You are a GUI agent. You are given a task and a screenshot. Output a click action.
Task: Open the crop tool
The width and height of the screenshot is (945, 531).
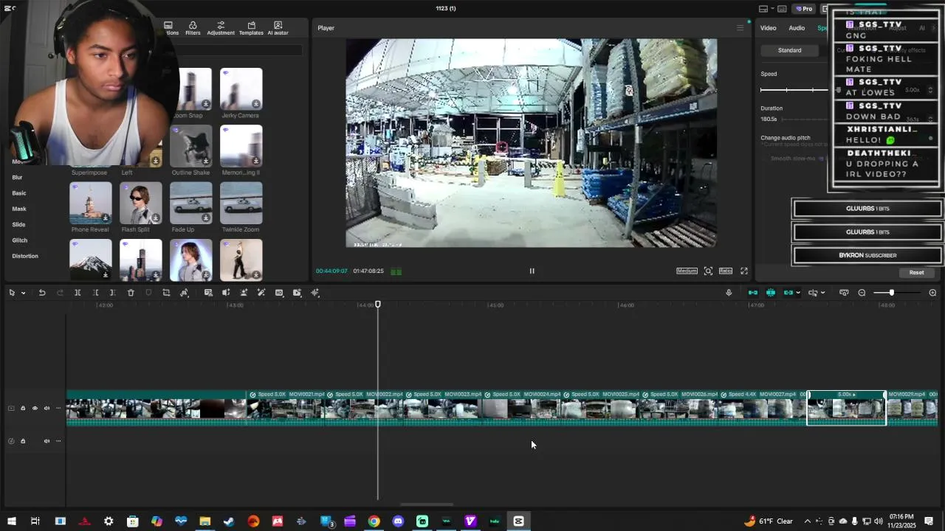[166, 293]
